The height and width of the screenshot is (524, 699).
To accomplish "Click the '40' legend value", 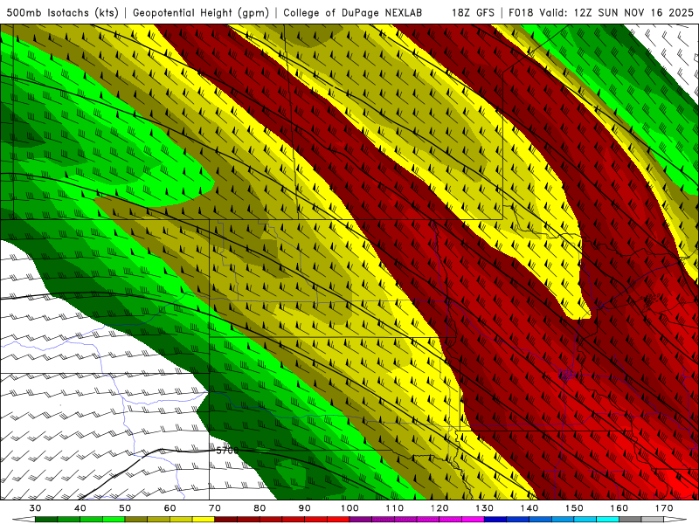I will coord(80,508).
